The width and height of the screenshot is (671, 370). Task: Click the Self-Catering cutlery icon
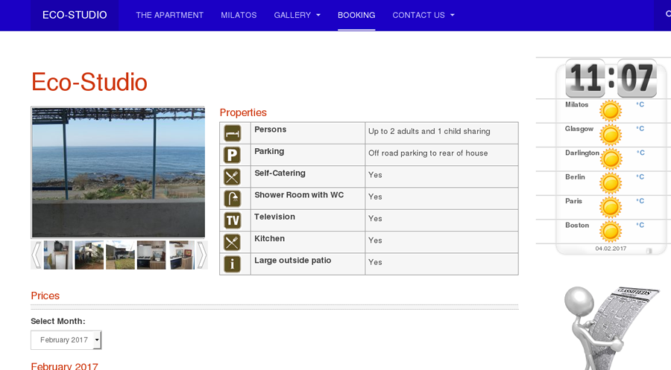pyautogui.click(x=232, y=177)
